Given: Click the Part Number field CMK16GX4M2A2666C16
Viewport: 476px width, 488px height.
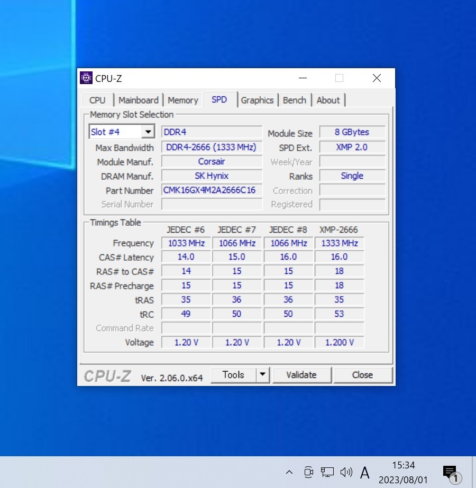Looking at the screenshot, I should coord(212,190).
